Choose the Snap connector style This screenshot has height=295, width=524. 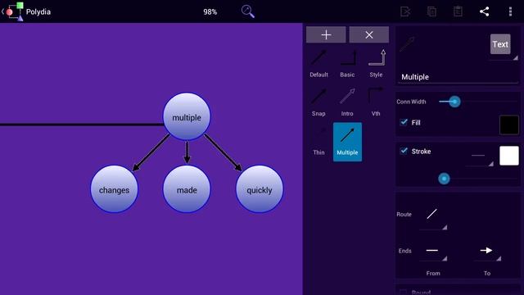(318, 102)
